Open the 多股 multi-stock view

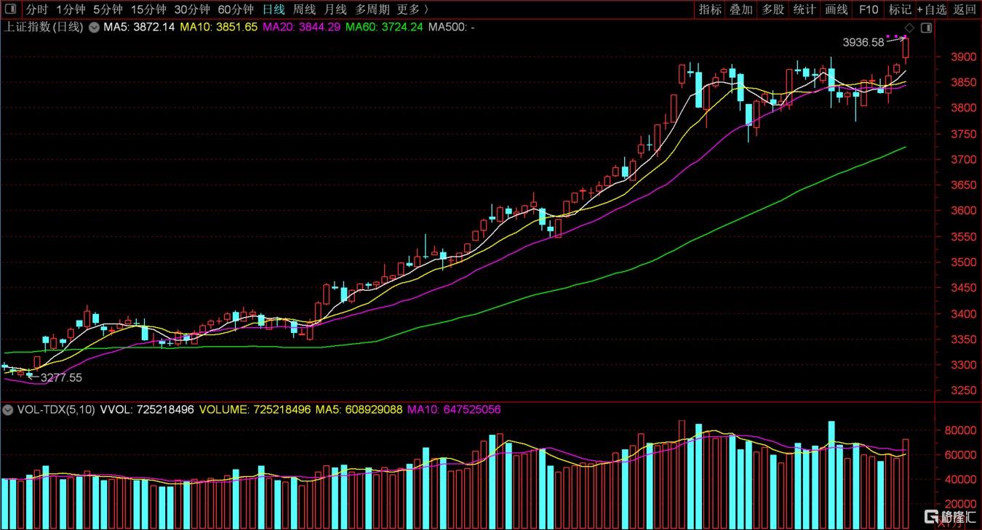pos(773,9)
